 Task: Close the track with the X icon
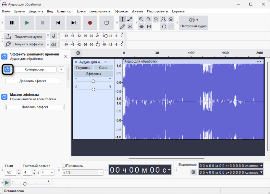[x=76, y=62]
